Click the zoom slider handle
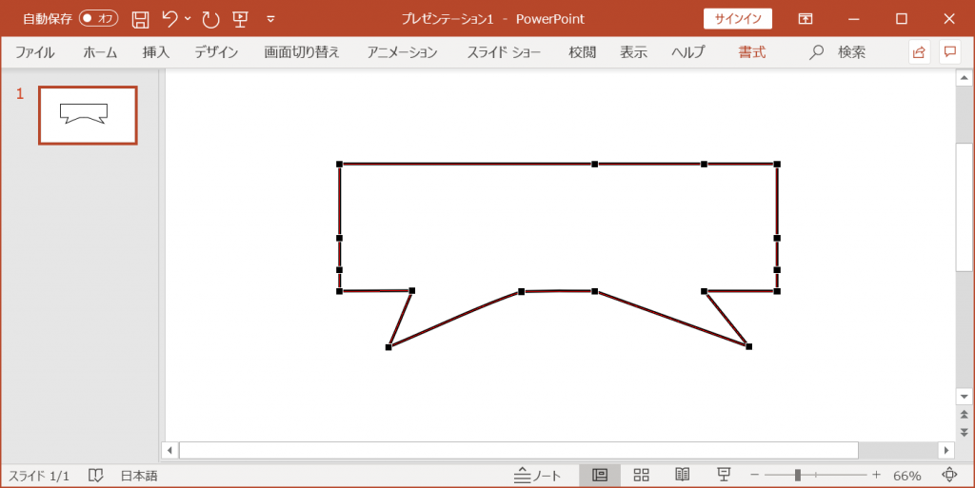The image size is (975, 488). [x=798, y=476]
